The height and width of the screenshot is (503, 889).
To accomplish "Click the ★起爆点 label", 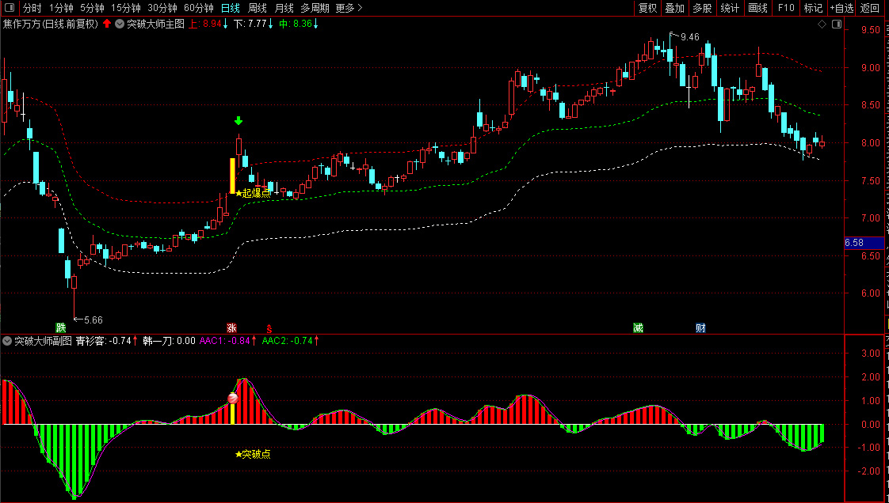I will click(253, 194).
